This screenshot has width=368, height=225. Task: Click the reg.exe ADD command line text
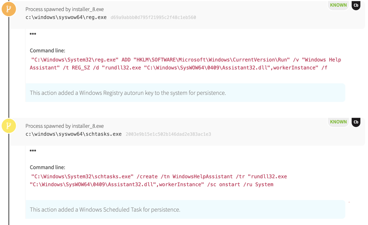point(185,64)
